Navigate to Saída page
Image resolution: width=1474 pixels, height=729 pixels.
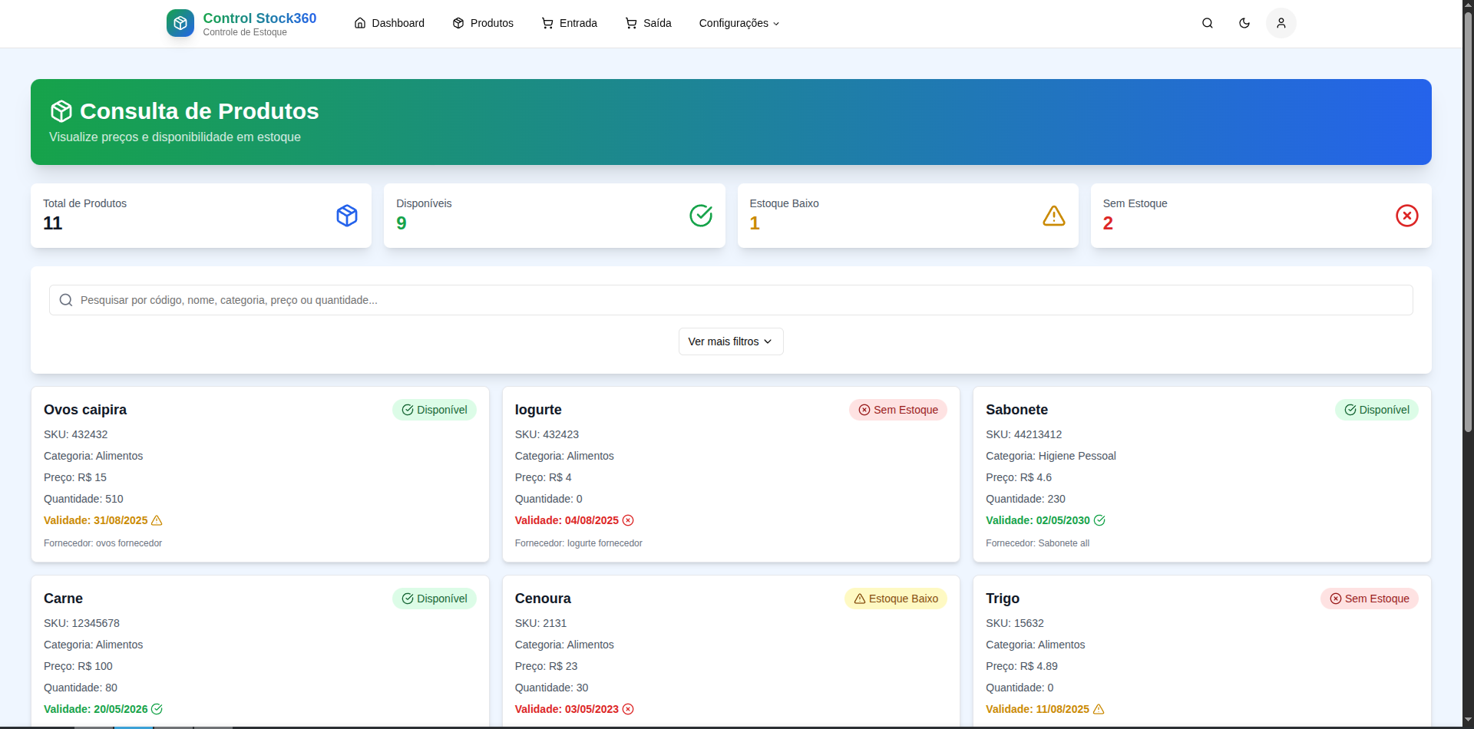click(x=648, y=23)
